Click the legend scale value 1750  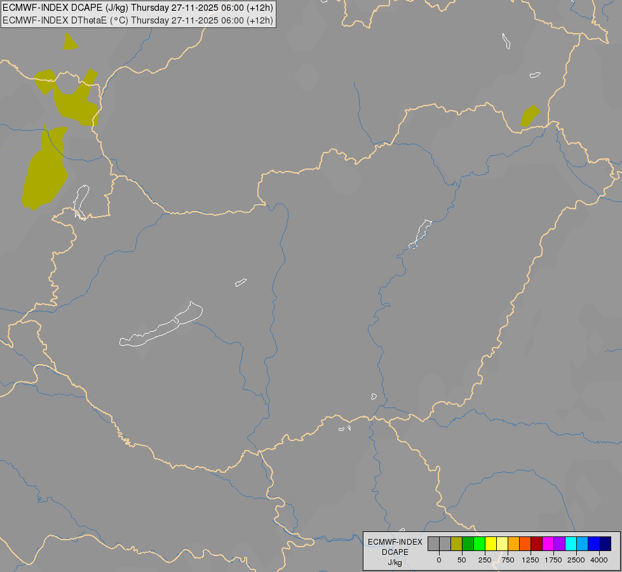[553, 560]
